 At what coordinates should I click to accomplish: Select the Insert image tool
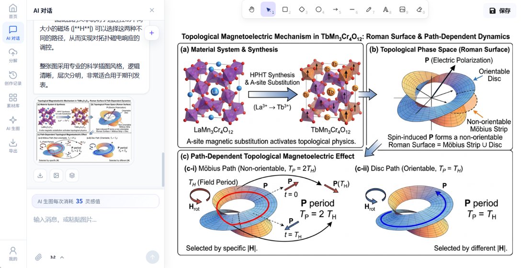point(402,10)
